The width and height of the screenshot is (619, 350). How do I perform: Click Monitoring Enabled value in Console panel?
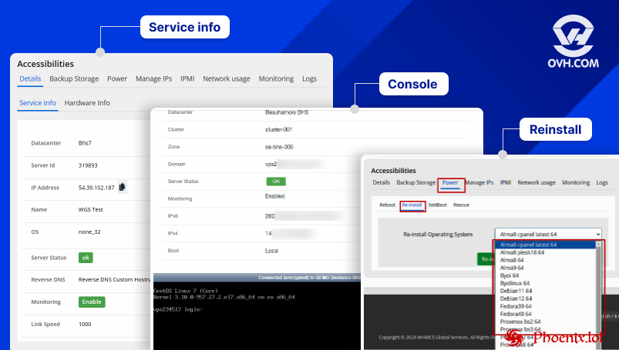click(x=274, y=196)
